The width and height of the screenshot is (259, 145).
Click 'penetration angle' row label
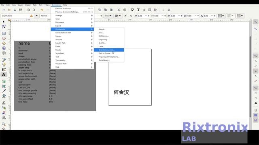point(28,59)
